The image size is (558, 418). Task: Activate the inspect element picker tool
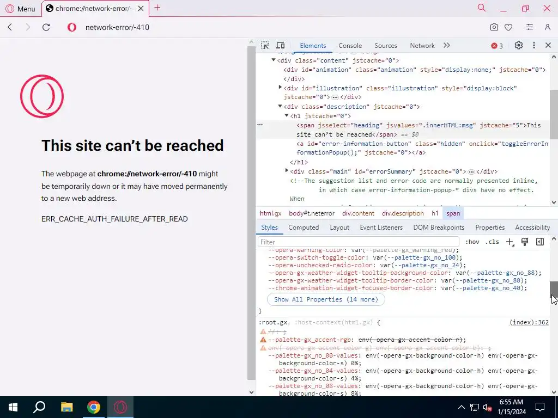(x=265, y=46)
